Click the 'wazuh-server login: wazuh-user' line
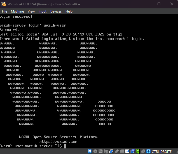The width and height of the screenshot is (178, 154). [33, 25]
